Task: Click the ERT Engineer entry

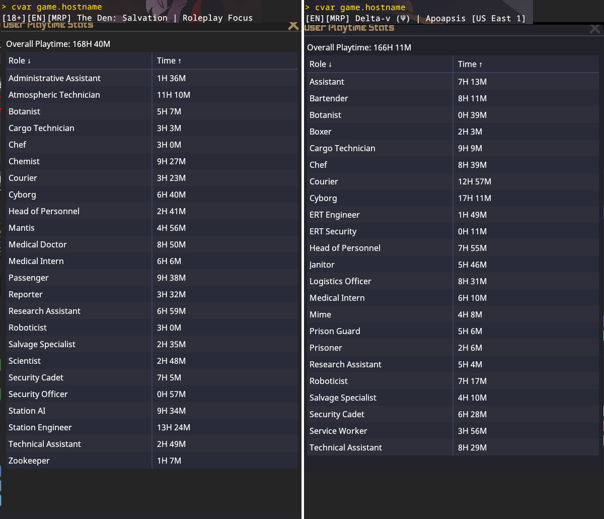Action: [x=335, y=215]
